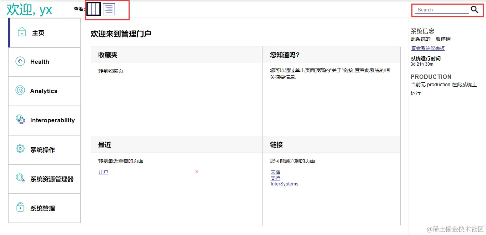Viewport: 486px width, 235px height.
Task: Click the 收藏夹 panel header
Action: click(x=177, y=55)
